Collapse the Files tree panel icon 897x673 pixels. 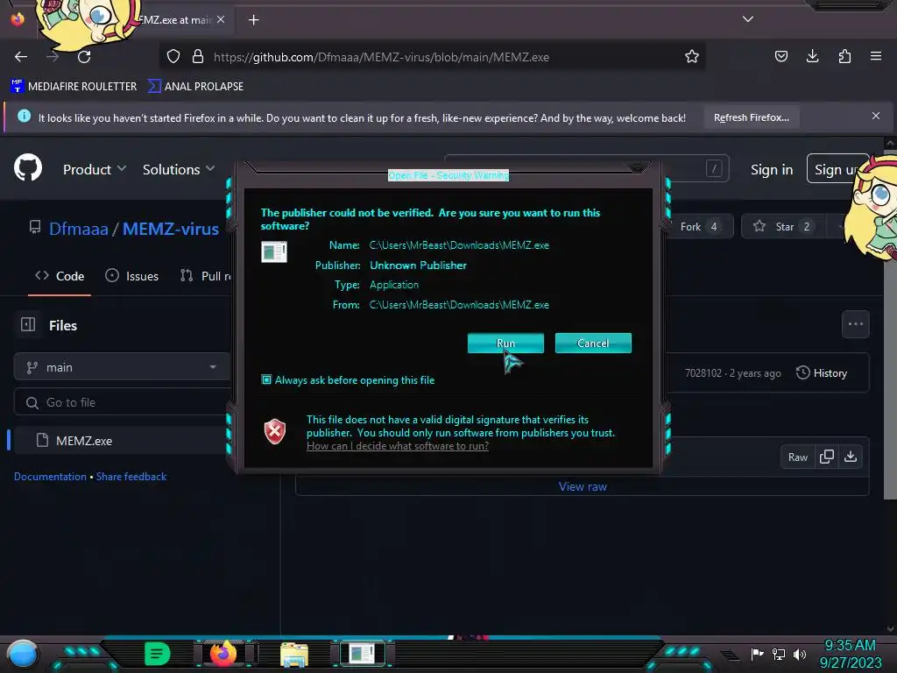(x=28, y=324)
